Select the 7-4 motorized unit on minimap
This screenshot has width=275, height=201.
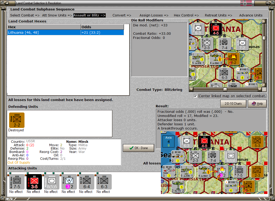224,44
